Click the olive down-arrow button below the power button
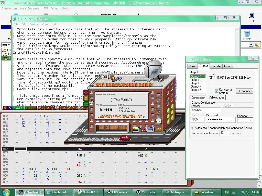262x196 pixels. pos(86,98)
